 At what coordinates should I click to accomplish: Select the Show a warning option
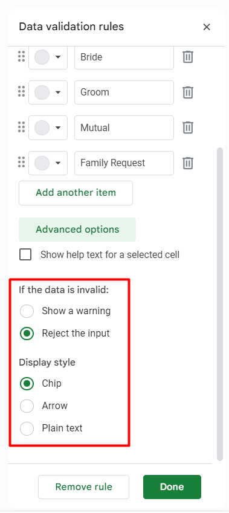(x=27, y=311)
